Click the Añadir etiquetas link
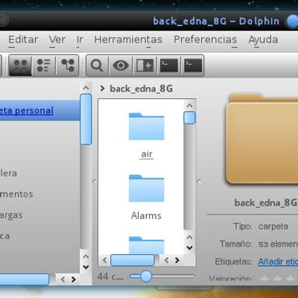 coord(278,261)
